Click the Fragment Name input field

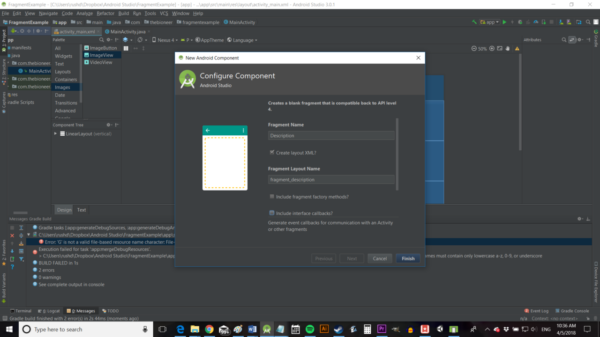[331, 135]
